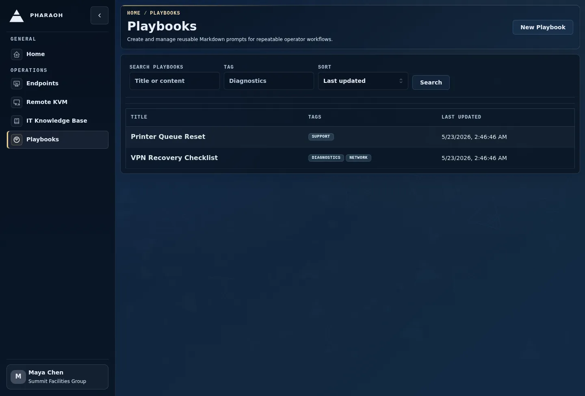
Task: Collapse the sidebar with chevron button
Action: (x=100, y=15)
